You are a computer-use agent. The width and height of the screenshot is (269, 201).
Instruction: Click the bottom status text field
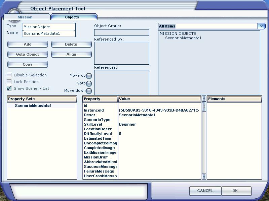[x=79, y=191]
